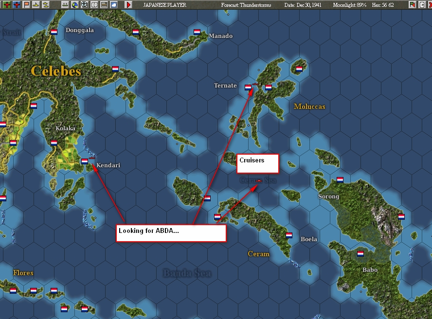
Task: Click the Dutch flag base at Donggala
Action: click(54, 32)
